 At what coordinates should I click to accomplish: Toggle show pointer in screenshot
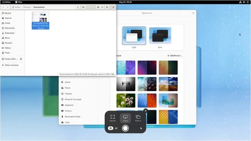pyautogui.click(x=141, y=128)
